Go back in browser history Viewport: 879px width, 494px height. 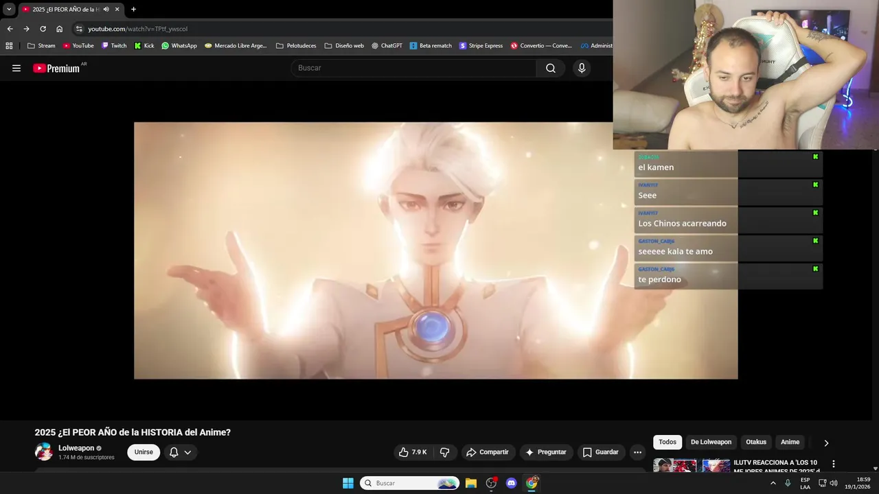[x=10, y=29]
